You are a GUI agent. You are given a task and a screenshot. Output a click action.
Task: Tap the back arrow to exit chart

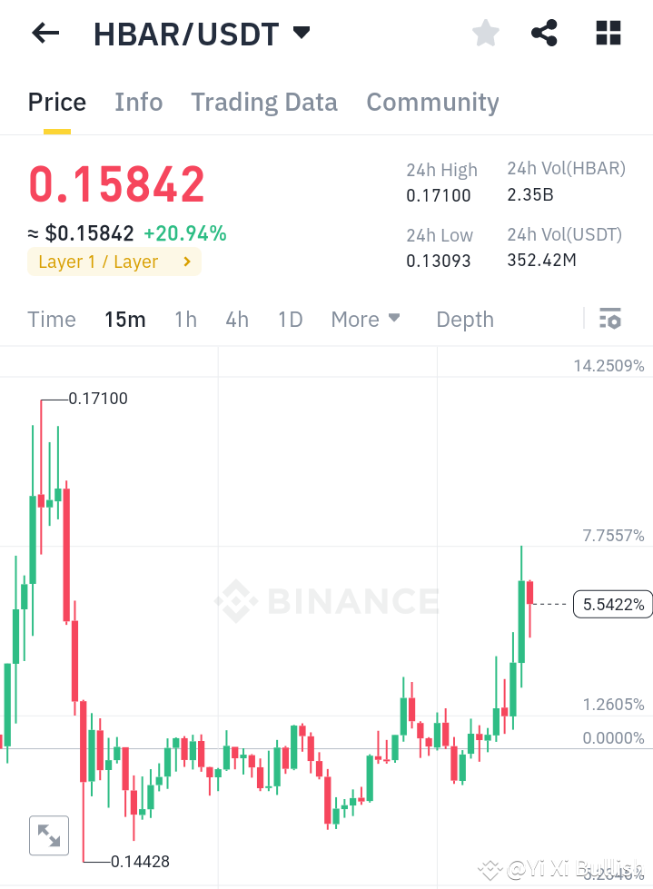pos(44,33)
